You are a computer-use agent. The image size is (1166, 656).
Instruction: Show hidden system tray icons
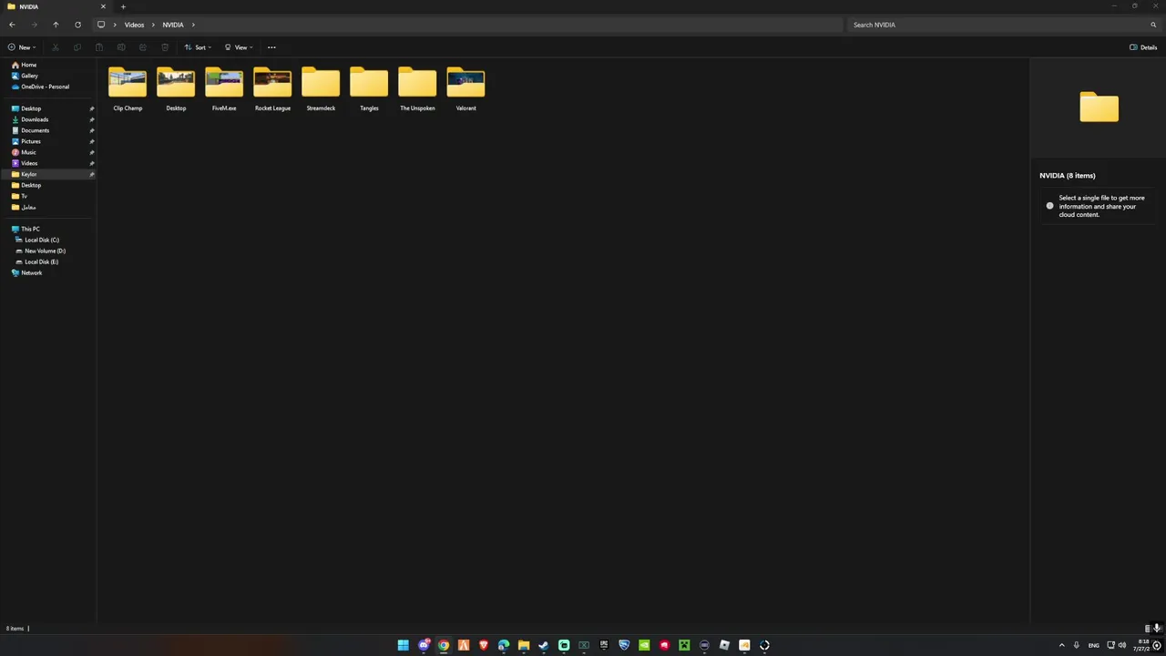[1061, 645]
